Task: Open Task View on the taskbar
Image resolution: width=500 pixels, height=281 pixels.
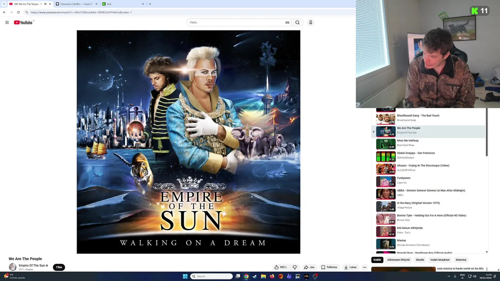Action: point(237,276)
